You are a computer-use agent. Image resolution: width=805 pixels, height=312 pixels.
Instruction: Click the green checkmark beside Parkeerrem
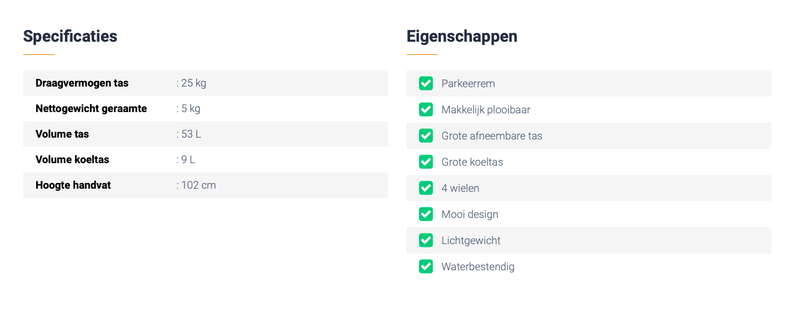click(426, 83)
